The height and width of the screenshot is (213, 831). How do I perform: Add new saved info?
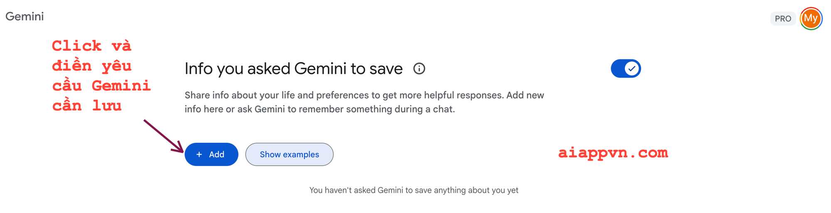[x=211, y=154]
